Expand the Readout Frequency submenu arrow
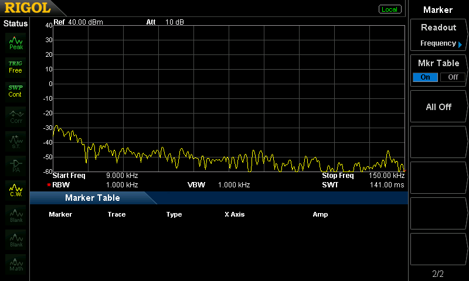 point(460,44)
